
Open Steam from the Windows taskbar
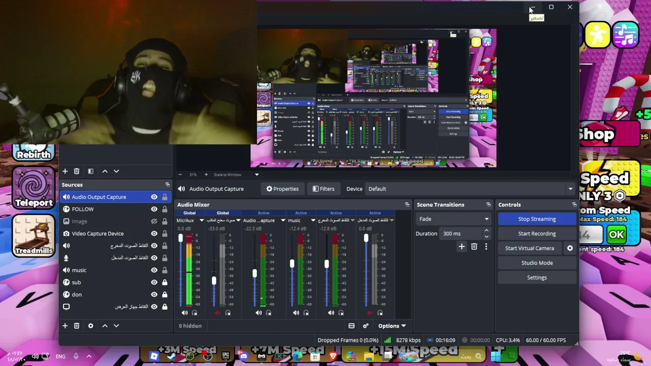[171, 356]
